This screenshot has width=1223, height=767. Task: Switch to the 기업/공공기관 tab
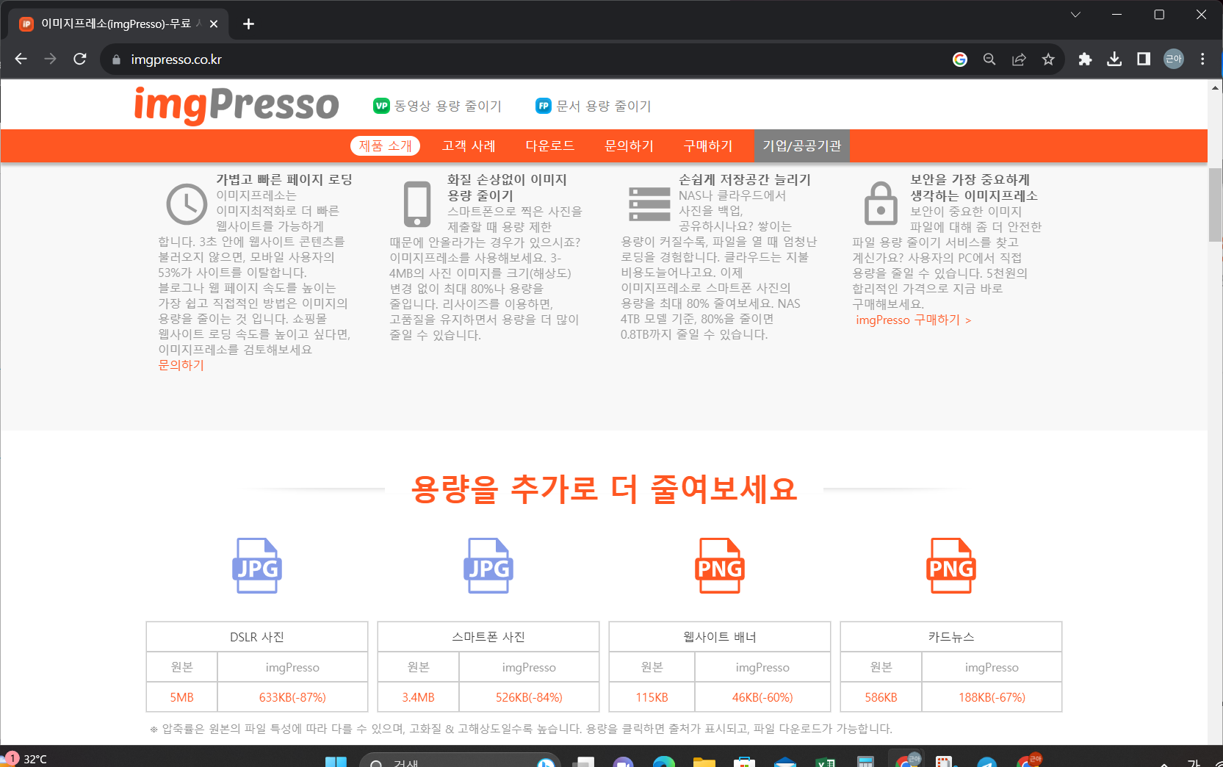[x=802, y=145]
